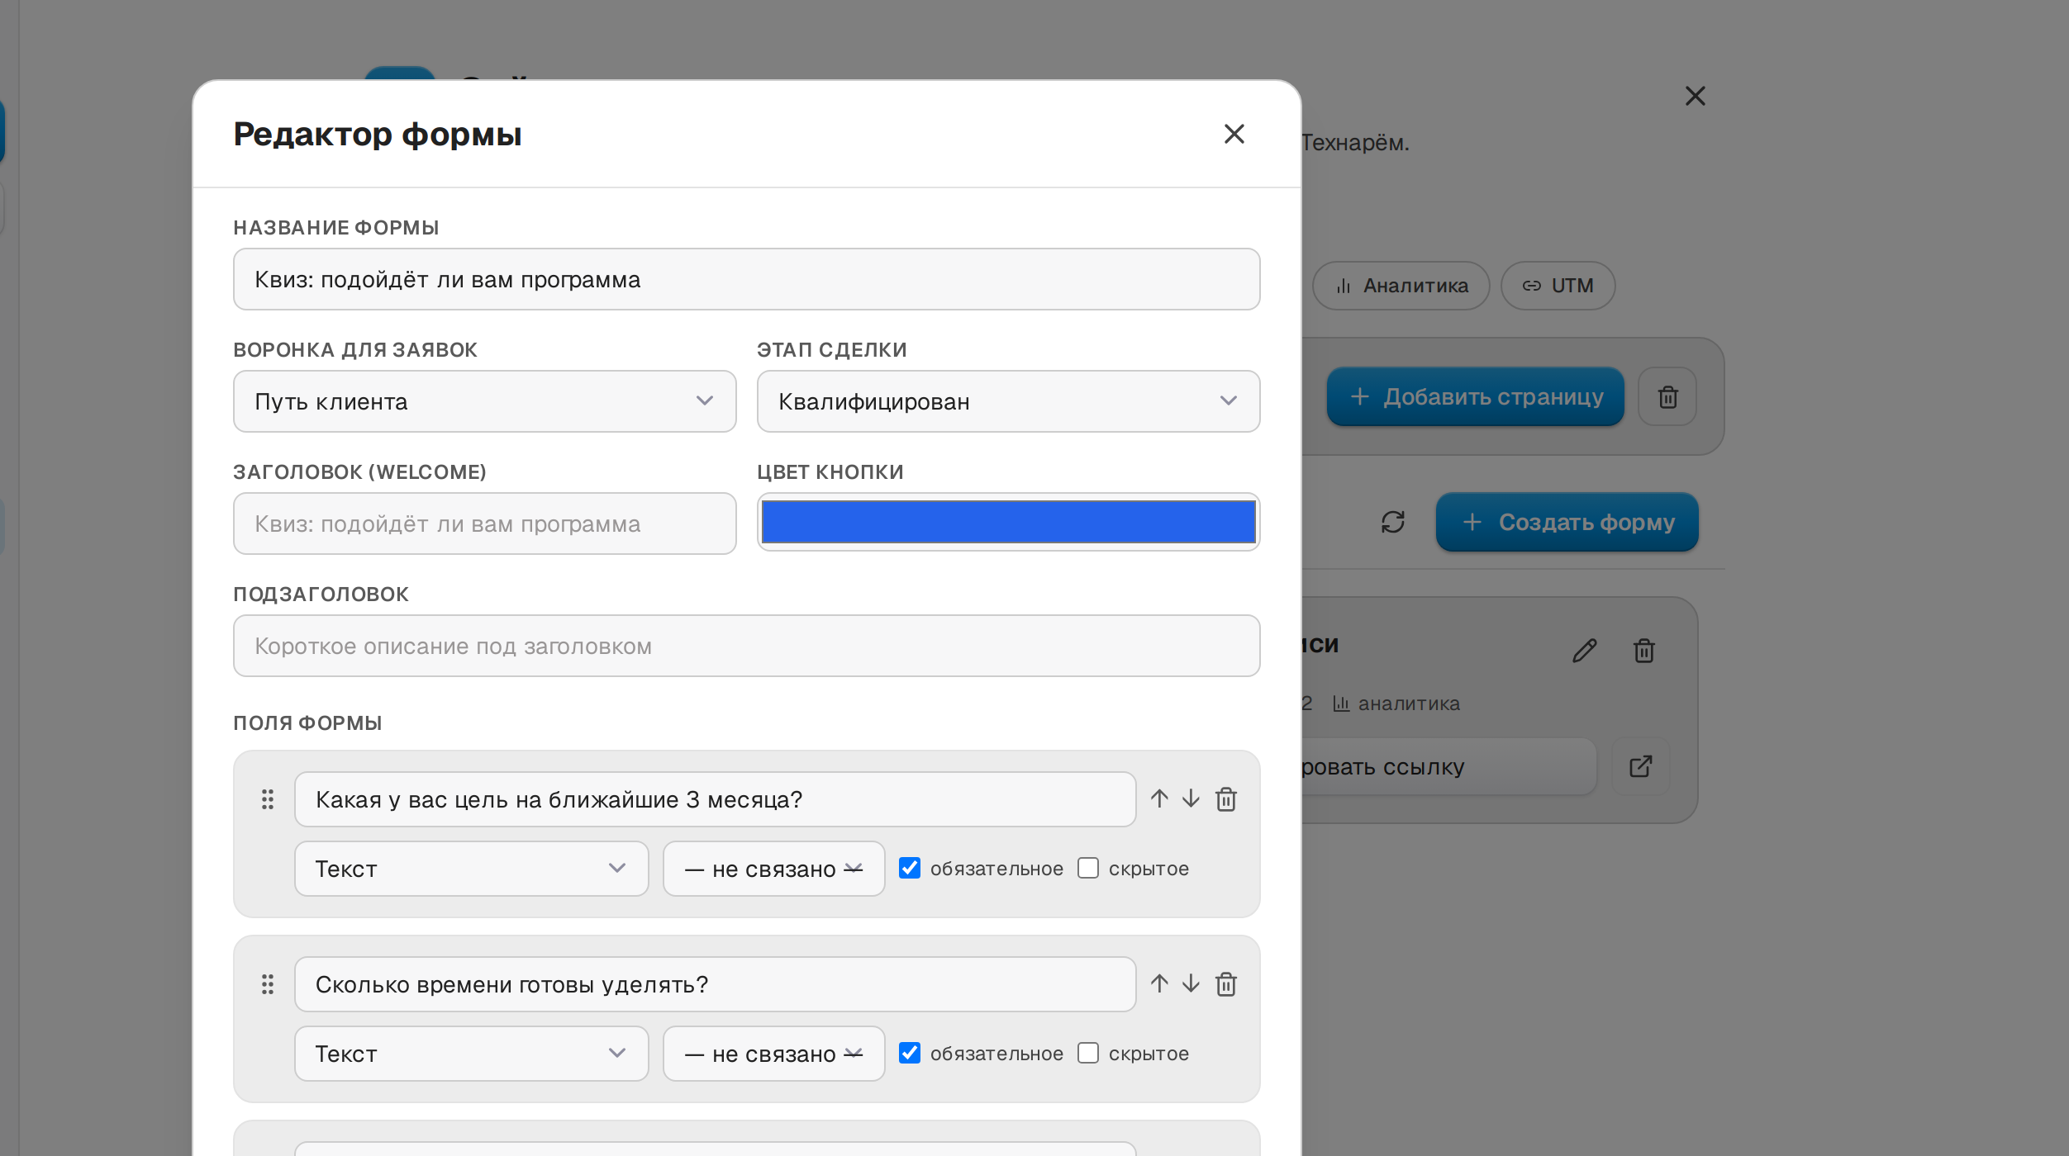Click the refresh icon beside Создать форму
Image resolution: width=2069 pixels, height=1156 pixels.
[x=1393, y=522]
